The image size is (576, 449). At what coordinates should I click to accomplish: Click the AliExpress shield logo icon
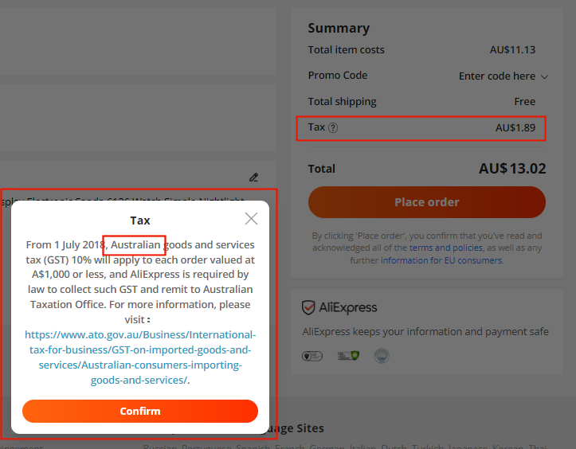pos(309,308)
